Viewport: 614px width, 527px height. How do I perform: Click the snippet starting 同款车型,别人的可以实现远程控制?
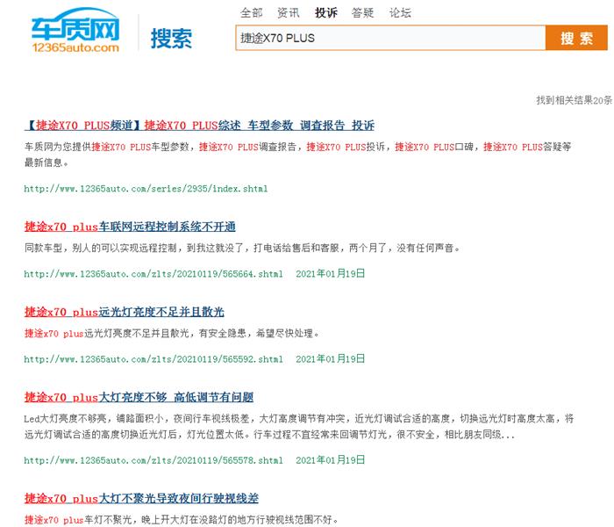pyautogui.click(x=242, y=248)
